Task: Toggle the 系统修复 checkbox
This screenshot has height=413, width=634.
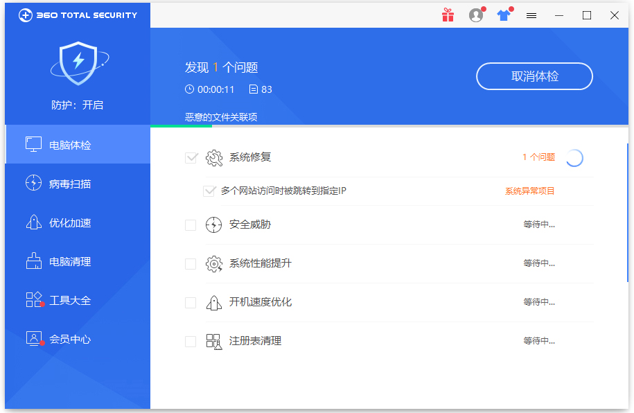Action: point(191,157)
